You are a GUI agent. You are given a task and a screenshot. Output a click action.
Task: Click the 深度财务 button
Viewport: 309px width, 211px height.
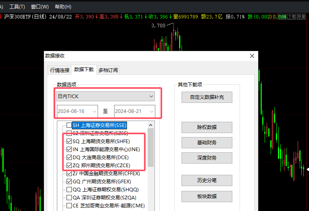point(207,158)
